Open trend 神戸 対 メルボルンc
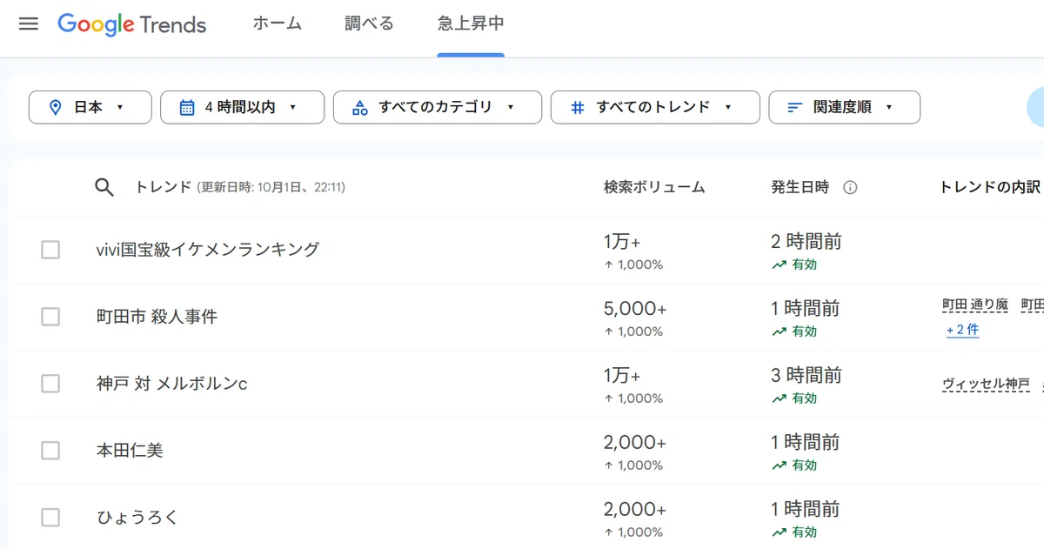This screenshot has height=549, width=1044. pyautogui.click(x=171, y=384)
